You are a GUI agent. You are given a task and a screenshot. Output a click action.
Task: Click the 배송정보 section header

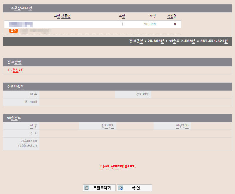click(x=14, y=118)
